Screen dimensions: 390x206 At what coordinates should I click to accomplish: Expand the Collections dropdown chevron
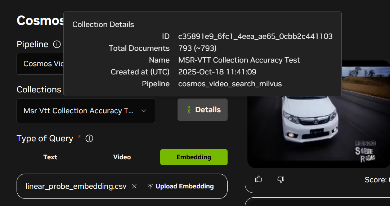click(144, 111)
